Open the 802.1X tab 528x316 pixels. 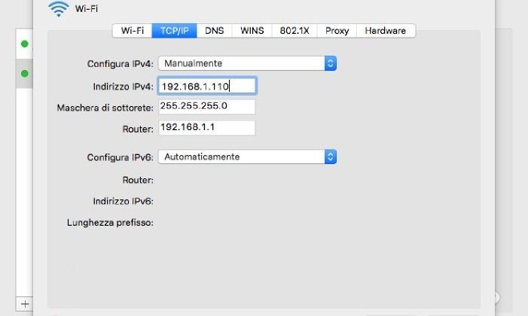point(295,31)
